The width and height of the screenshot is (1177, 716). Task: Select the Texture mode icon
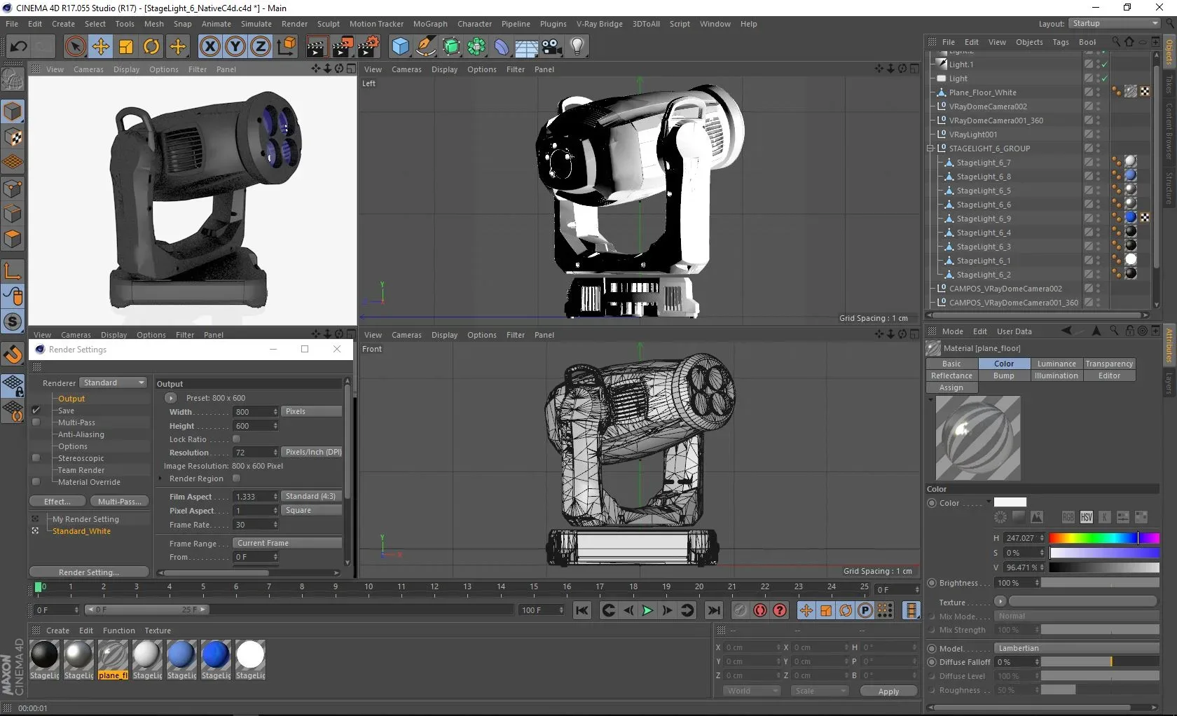13,137
